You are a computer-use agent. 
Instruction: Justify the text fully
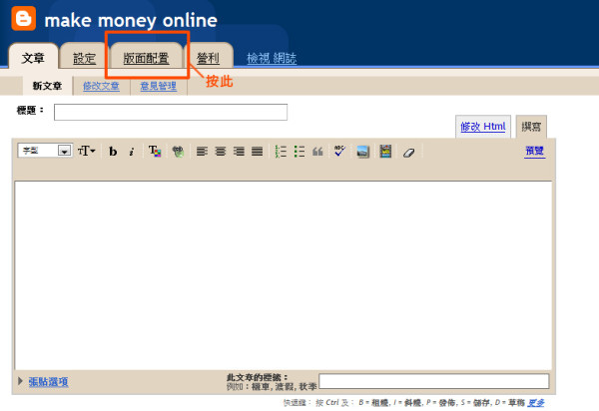pyautogui.click(x=258, y=152)
